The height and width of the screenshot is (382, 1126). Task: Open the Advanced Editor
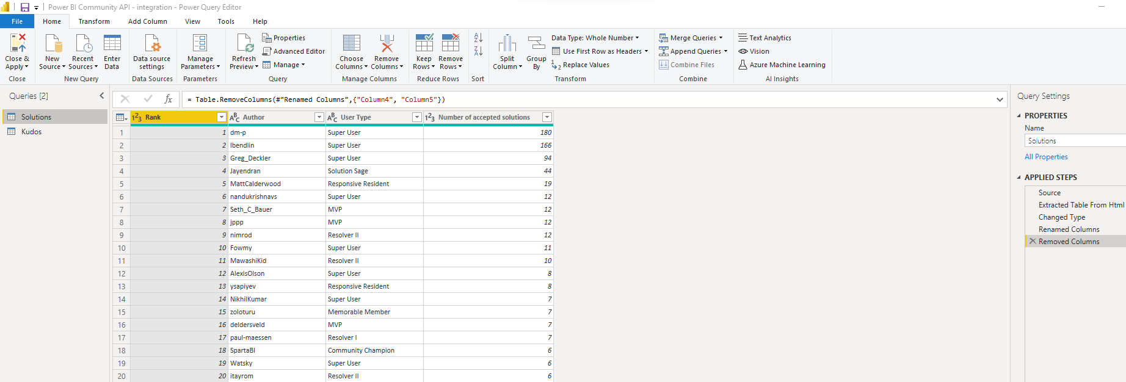pos(294,51)
